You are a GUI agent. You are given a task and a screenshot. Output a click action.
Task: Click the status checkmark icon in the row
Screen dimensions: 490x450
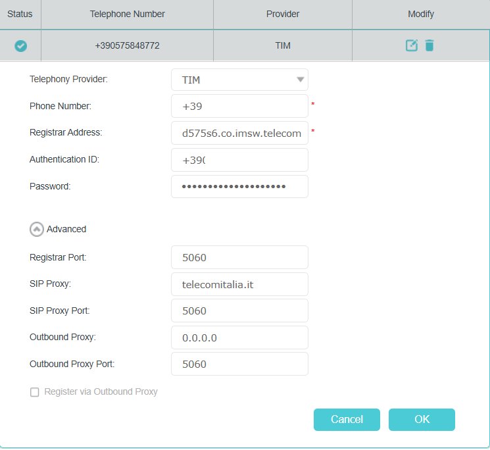pyautogui.click(x=20, y=46)
